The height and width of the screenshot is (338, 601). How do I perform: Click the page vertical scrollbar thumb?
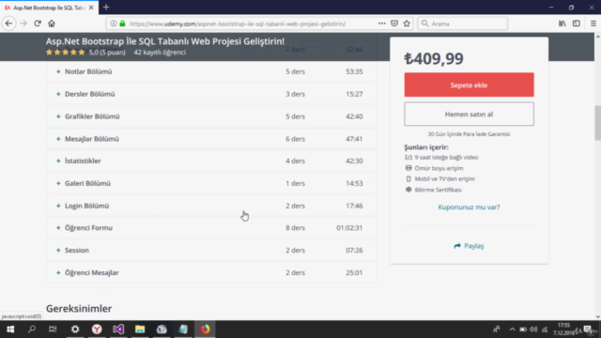(597, 123)
